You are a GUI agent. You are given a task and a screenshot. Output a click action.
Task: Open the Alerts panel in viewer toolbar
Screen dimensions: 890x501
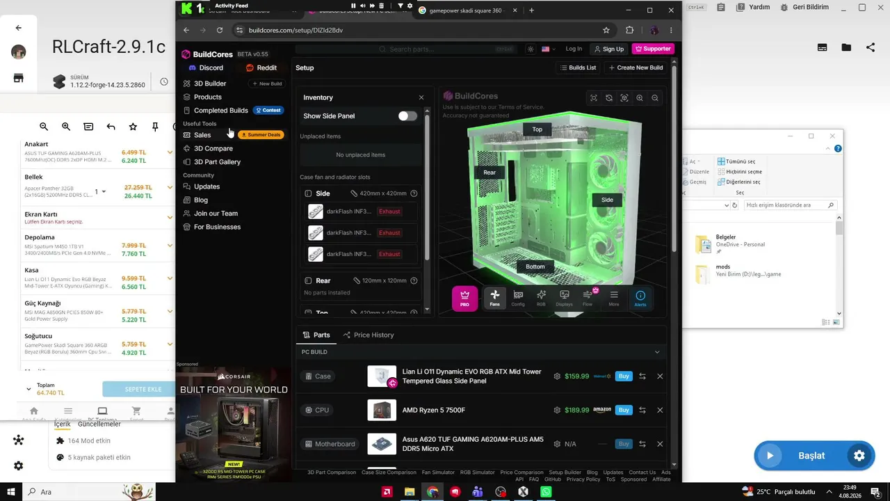click(640, 298)
